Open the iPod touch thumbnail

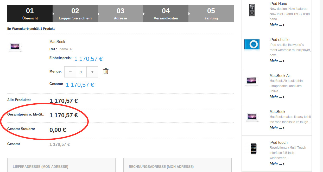click(x=253, y=149)
